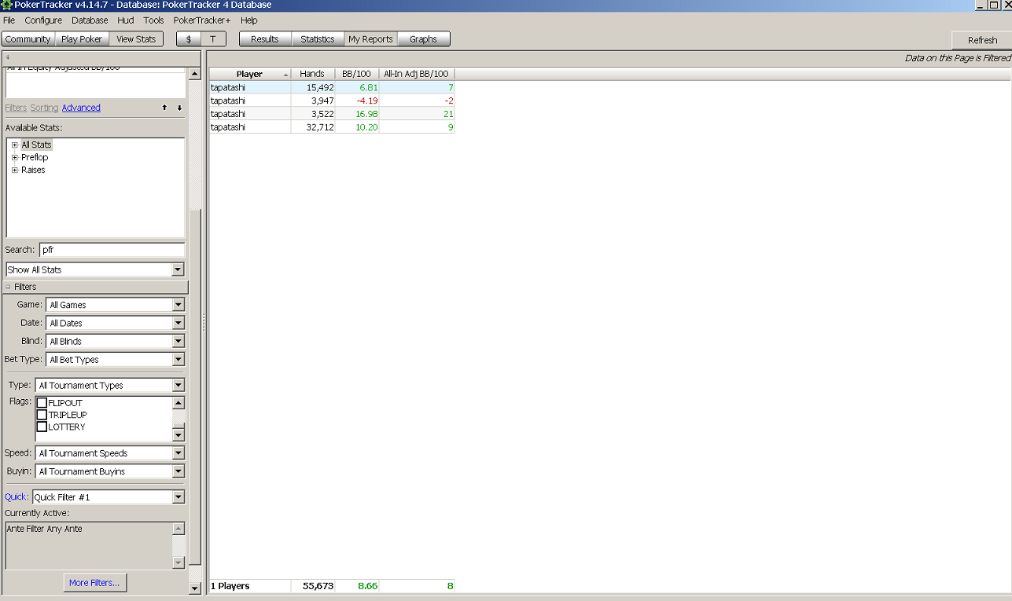The image size is (1012, 601).
Task: Open the Tools menu
Action: [x=154, y=20]
